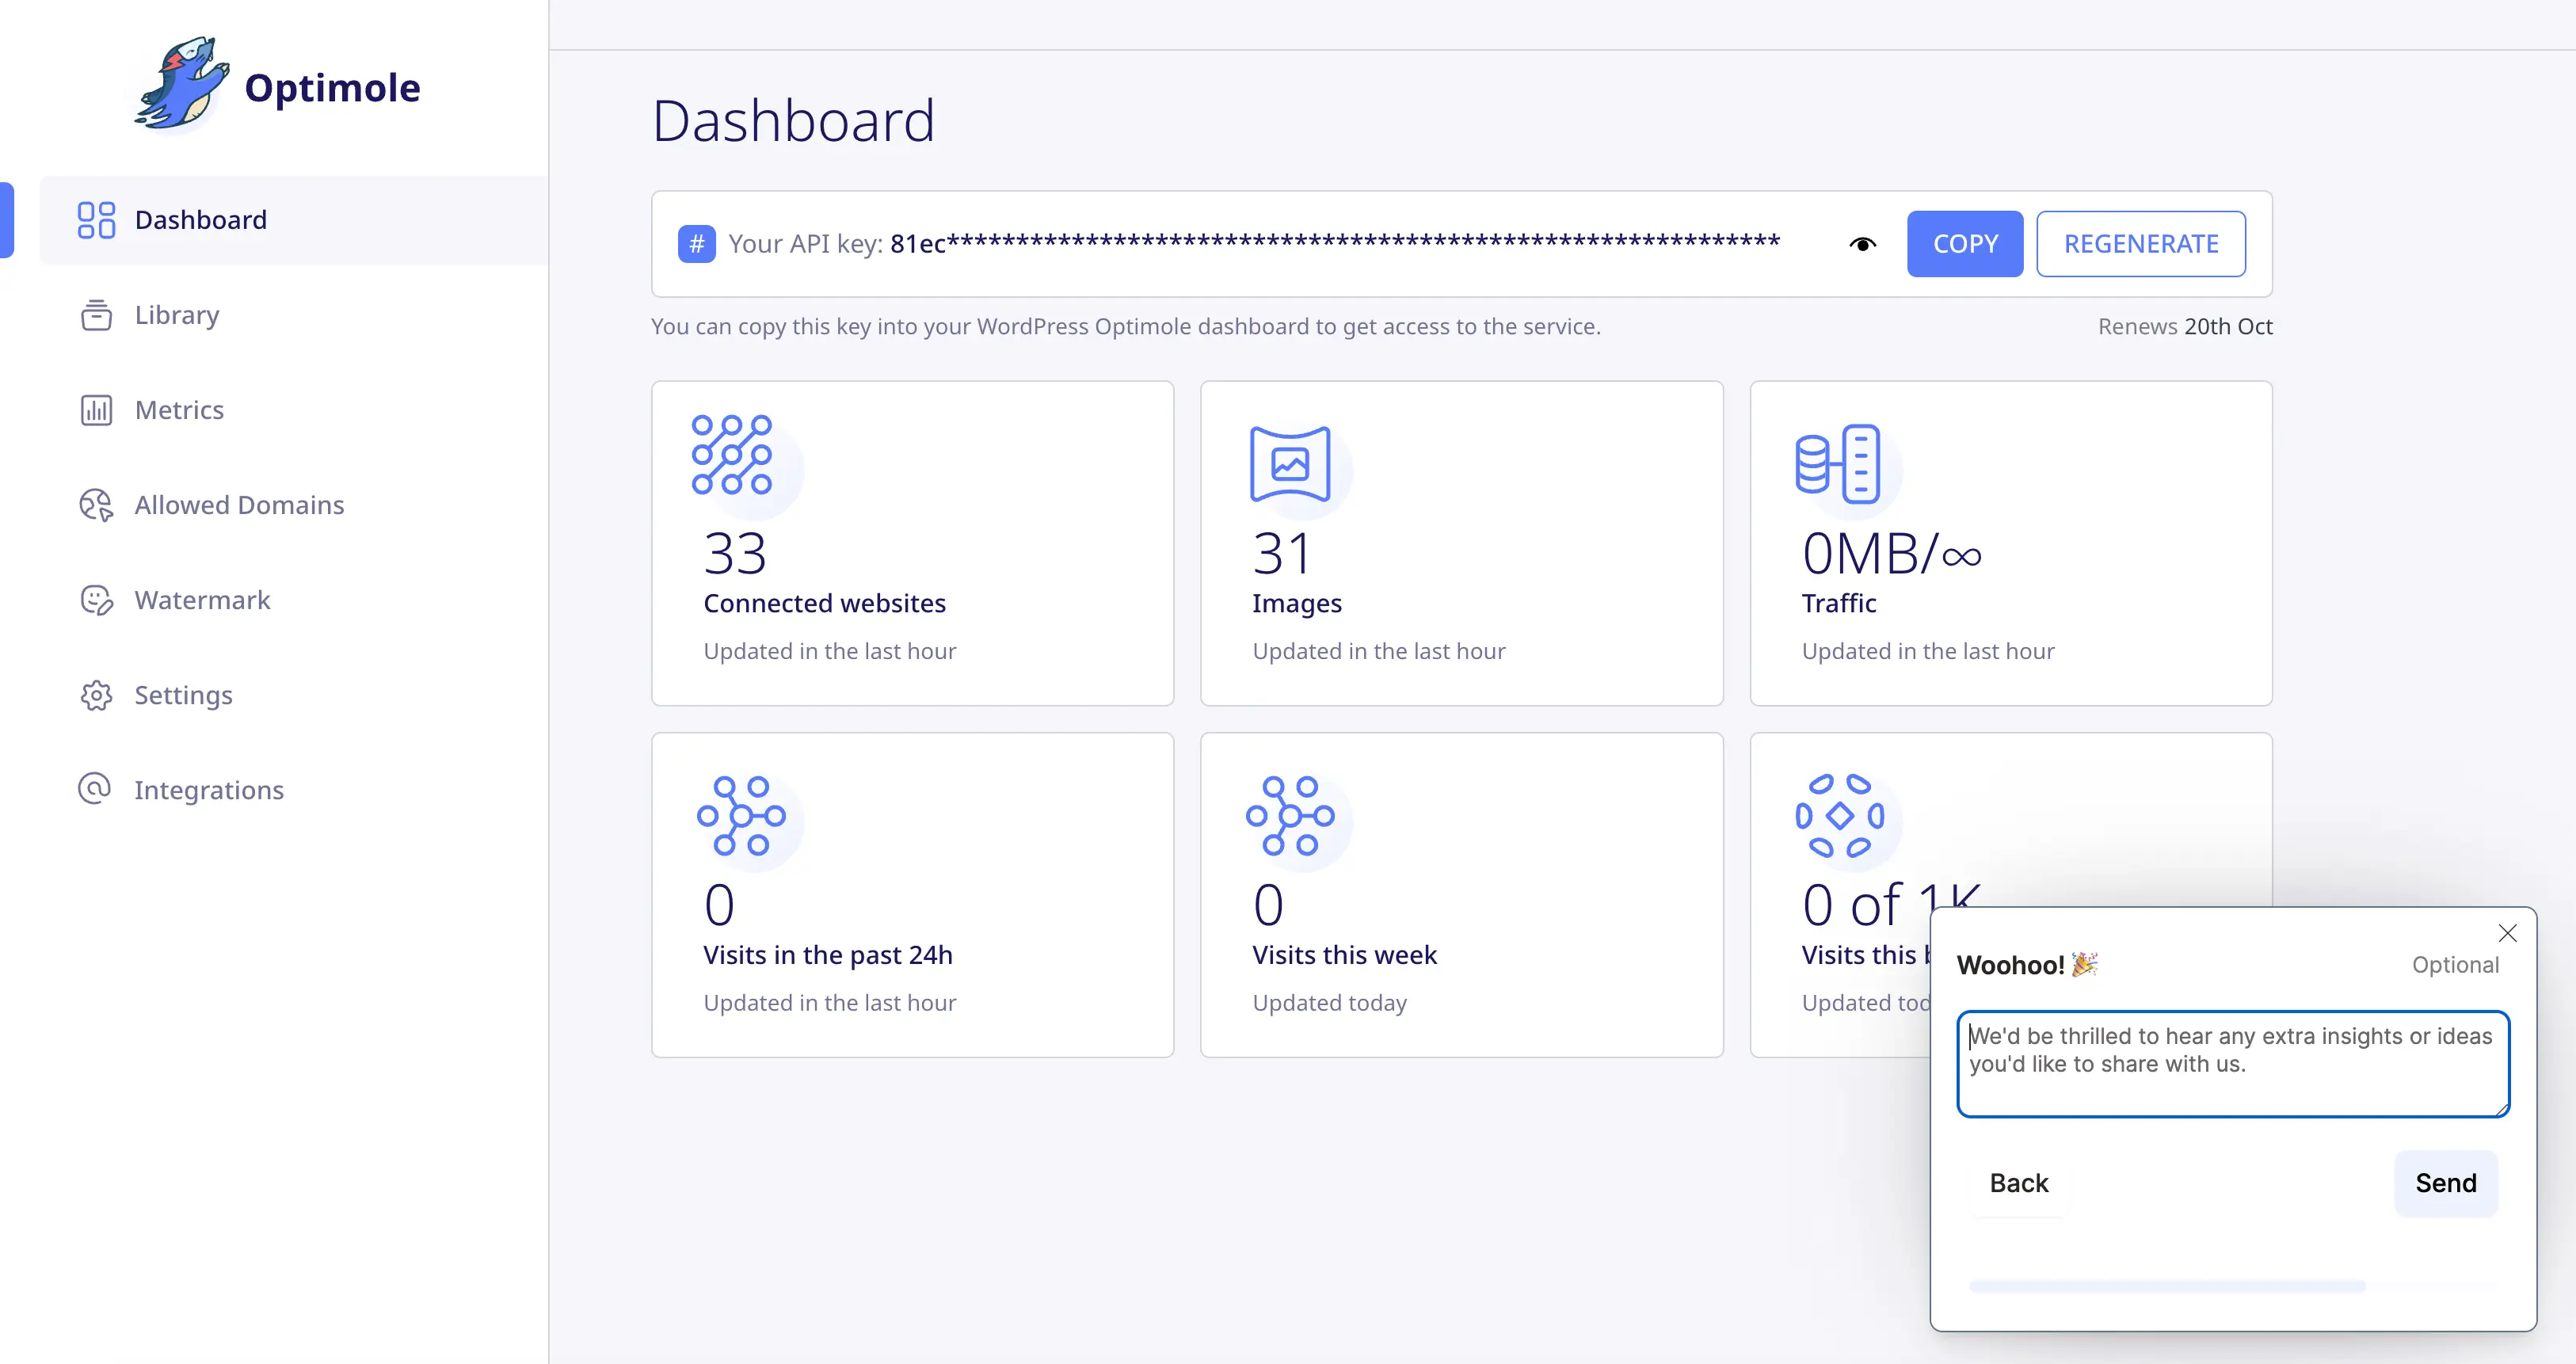Focus the feedback insights text box
Viewport: 2576px width, 1364px height.
[2232, 1064]
